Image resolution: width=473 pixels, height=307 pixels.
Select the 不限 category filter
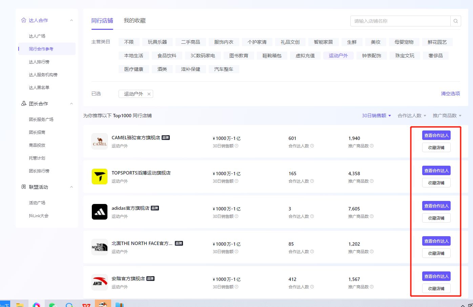click(129, 42)
